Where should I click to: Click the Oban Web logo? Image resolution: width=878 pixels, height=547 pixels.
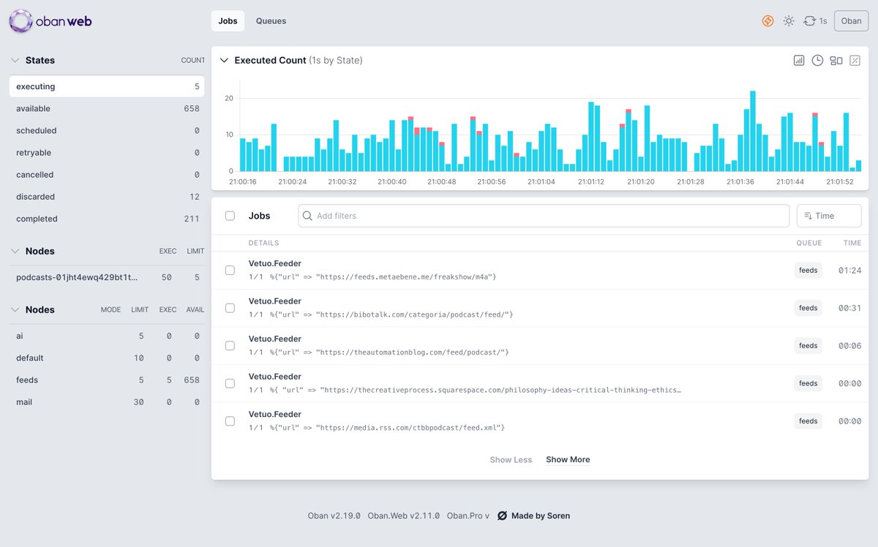coord(50,21)
